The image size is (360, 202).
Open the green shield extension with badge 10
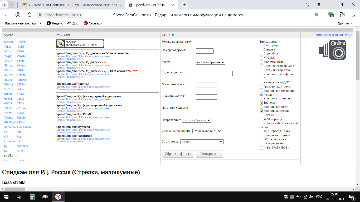[x=330, y=15]
